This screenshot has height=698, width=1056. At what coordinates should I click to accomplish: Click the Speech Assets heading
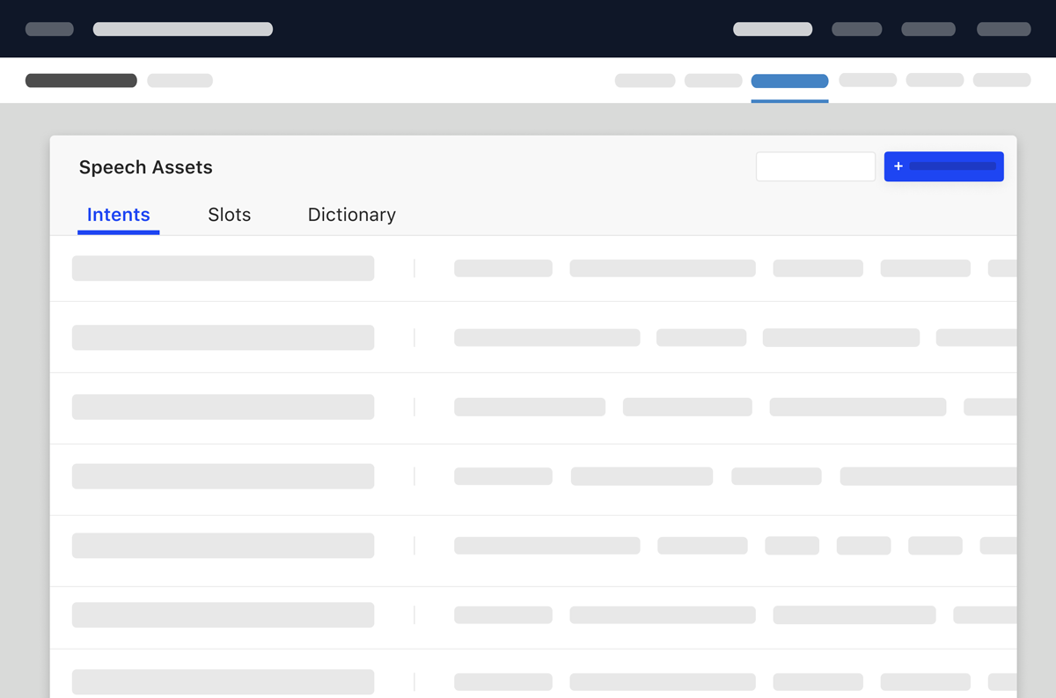click(146, 167)
